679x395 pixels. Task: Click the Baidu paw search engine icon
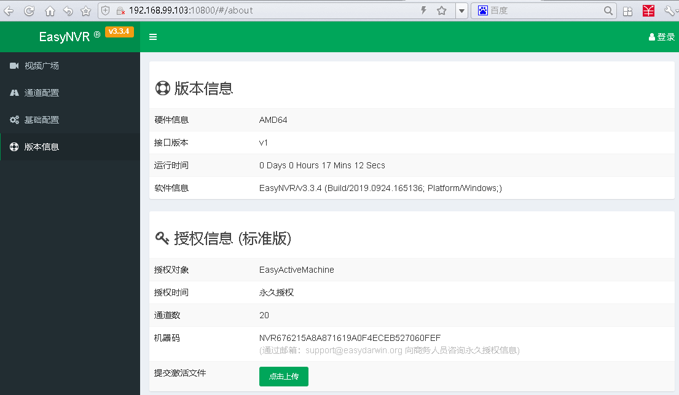tap(482, 10)
